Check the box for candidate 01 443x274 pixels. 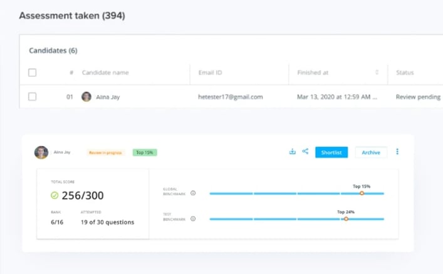tap(33, 97)
